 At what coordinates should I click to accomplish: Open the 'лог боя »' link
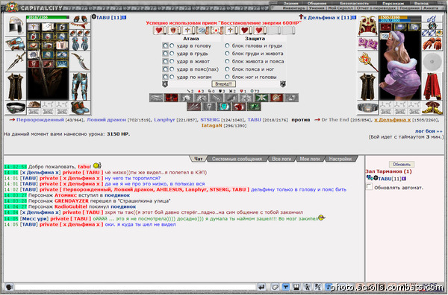point(429,131)
